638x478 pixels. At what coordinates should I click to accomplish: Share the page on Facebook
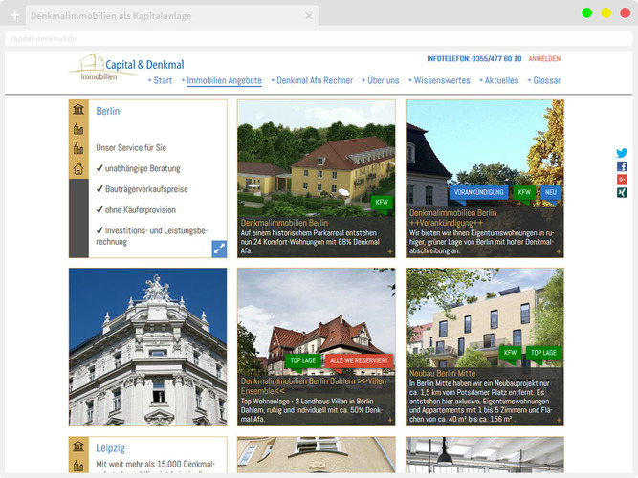[622, 166]
